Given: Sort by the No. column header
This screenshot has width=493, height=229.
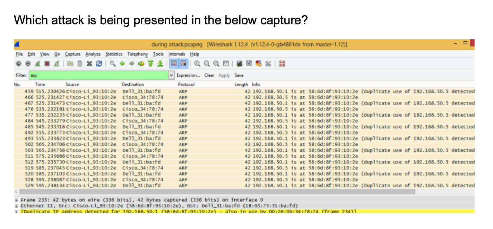Looking at the screenshot, I should [x=17, y=84].
